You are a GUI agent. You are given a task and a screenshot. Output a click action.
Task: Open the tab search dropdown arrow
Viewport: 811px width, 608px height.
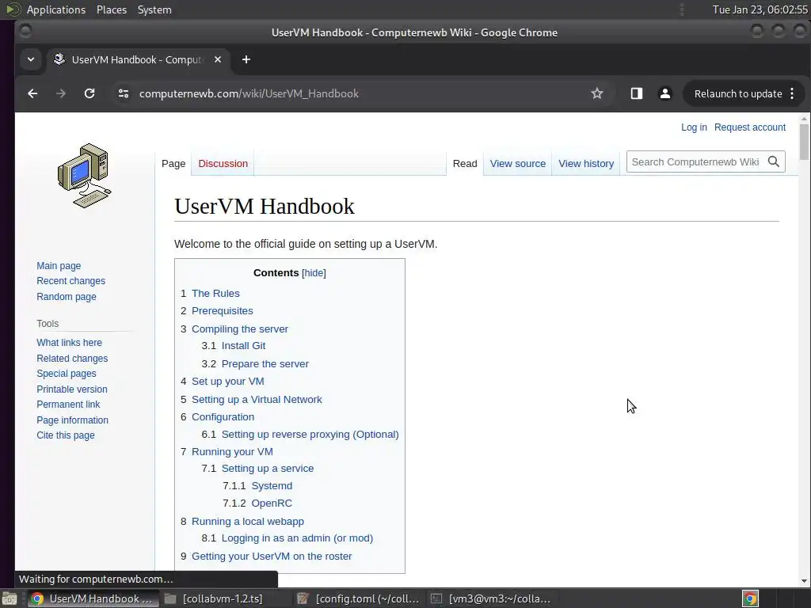click(31, 59)
